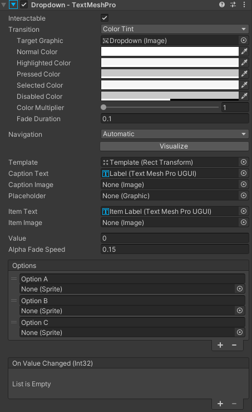Open the object picker for Target Graphic
The width and height of the screenshot is (252, 412).
(244, 40)
